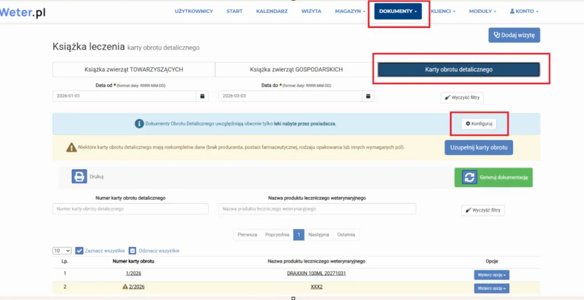Open the rows-per-page 10 dropdown
584x300 pixels.
(62, 251)
